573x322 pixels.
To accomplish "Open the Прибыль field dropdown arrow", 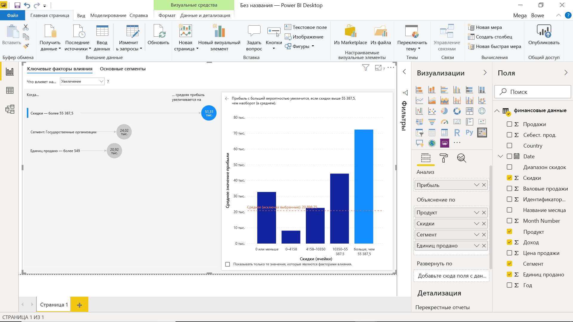I will pos(477,185).
